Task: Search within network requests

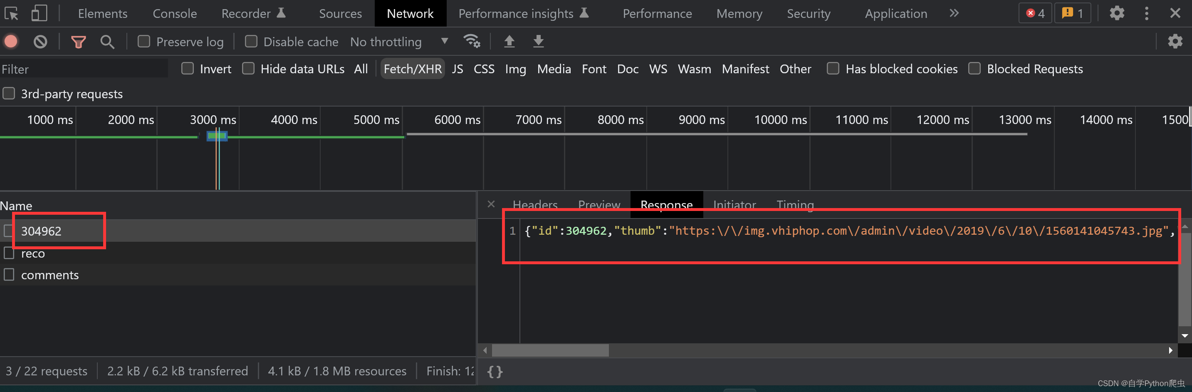Action: point(107,41)
